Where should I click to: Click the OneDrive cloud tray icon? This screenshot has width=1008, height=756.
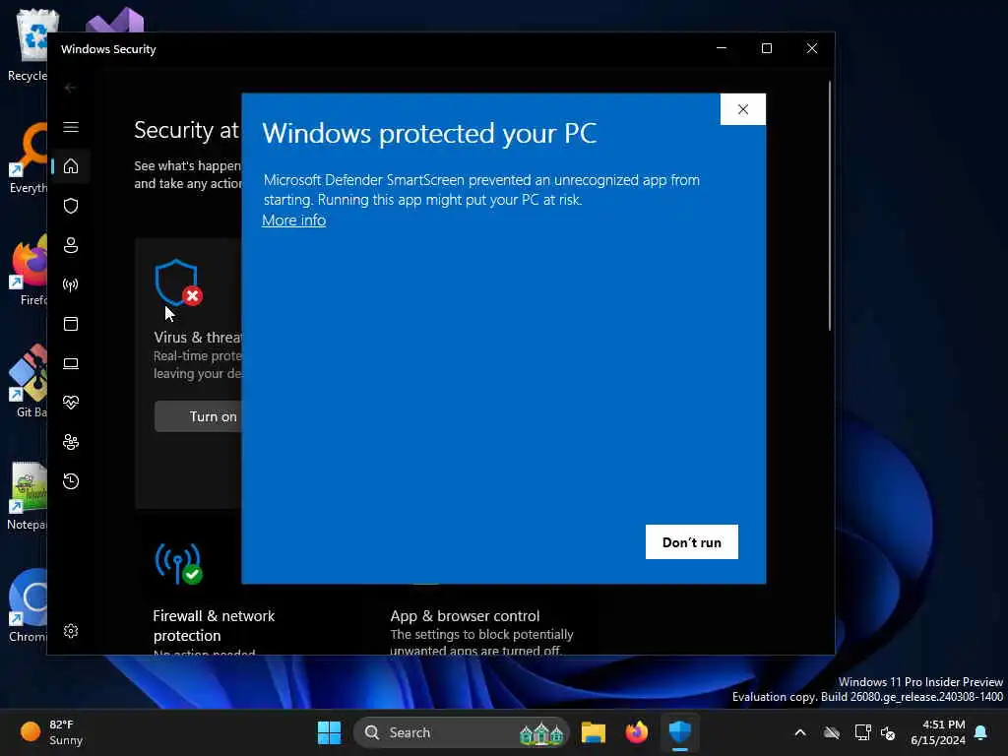click(x=832, y=732)
